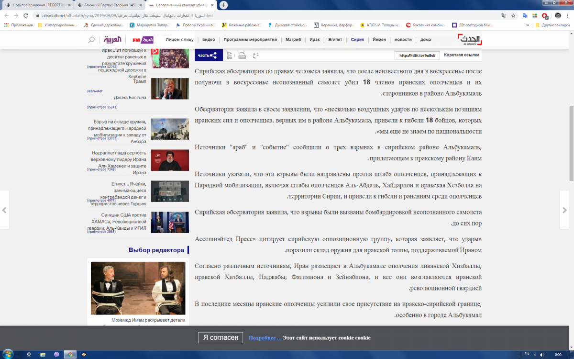Open the Al Arabiya FM logo link

click(143, 40)
